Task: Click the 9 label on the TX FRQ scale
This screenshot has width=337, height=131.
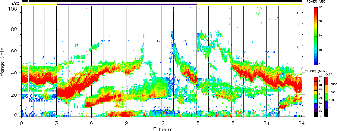Action: 320,116
